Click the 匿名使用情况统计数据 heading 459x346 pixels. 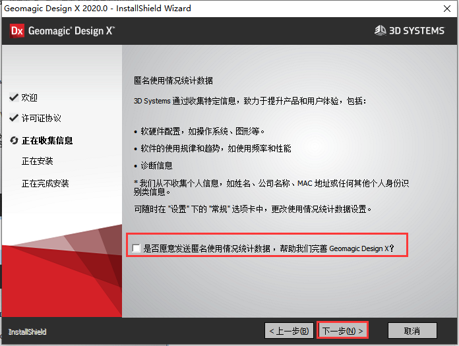[173, 80]
